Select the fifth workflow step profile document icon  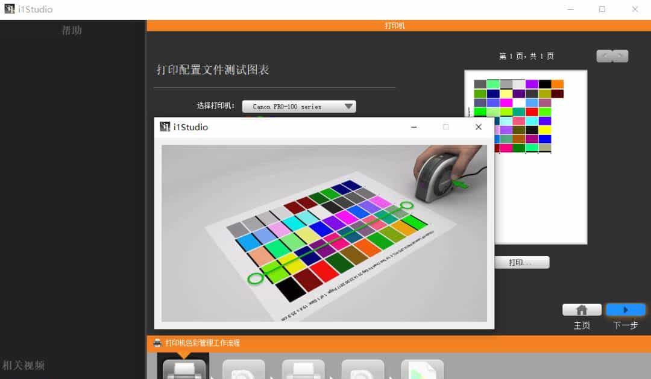[422, 369]
